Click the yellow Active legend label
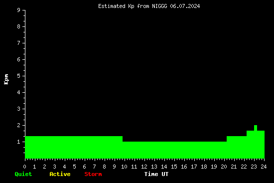Viewport: 274px width, 183px height. click(x=60, y=174)
